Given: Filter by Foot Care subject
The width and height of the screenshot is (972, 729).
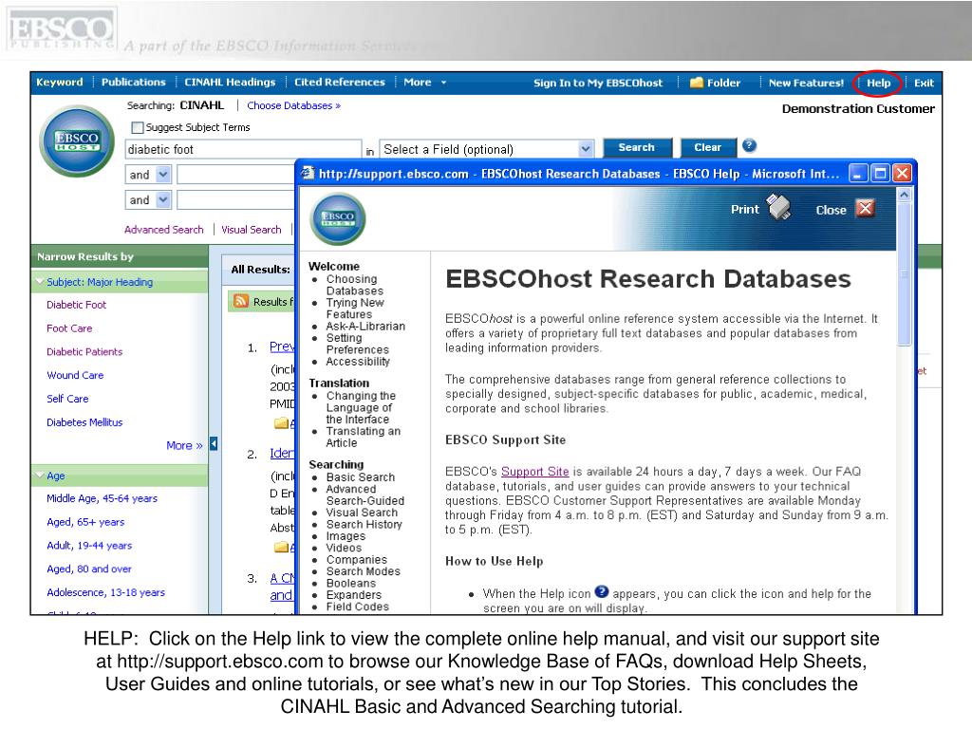Looking at the screenshot, I should [x=69, y=327].
